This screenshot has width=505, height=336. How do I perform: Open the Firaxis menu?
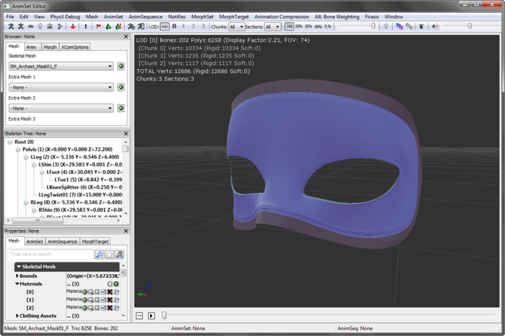click(x=372, y=17)
